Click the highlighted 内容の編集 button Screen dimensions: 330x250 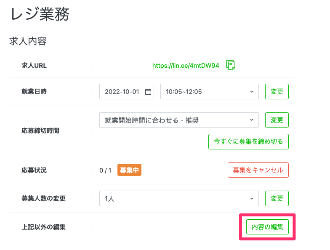[x=267, y=227]
